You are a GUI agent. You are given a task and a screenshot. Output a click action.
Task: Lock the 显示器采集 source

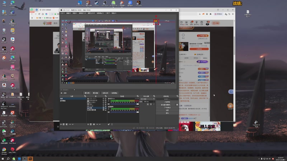(105, 110)
